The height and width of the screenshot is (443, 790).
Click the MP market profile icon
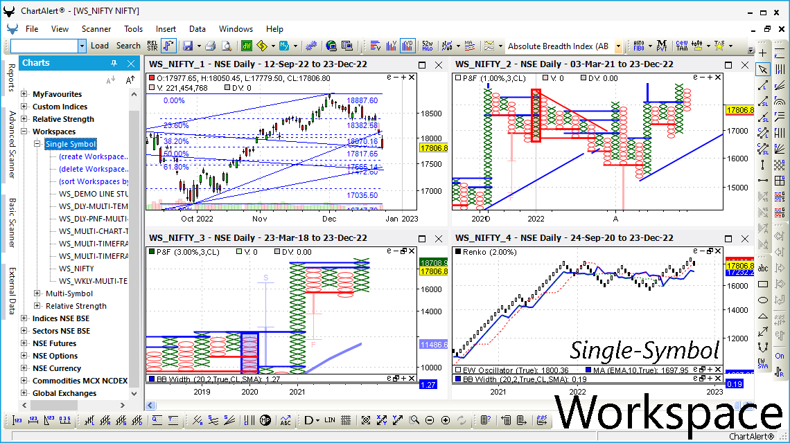click(x=265, y=420)
